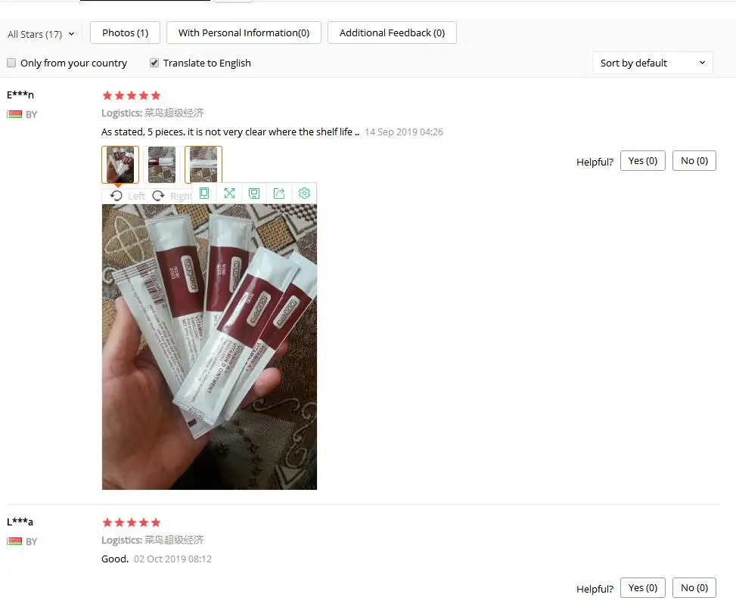Enable Only from your country checkbox
The width and height of the screenshot is (736, 610).
[x=11, y=63]
